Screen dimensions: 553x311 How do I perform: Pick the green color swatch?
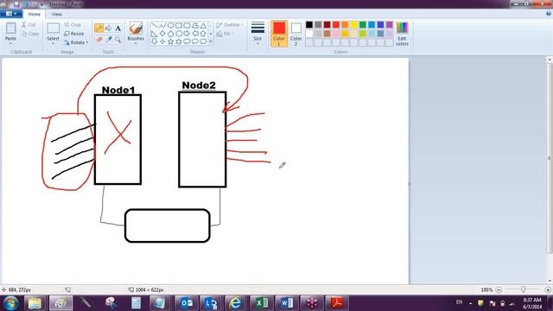[363, 25]
